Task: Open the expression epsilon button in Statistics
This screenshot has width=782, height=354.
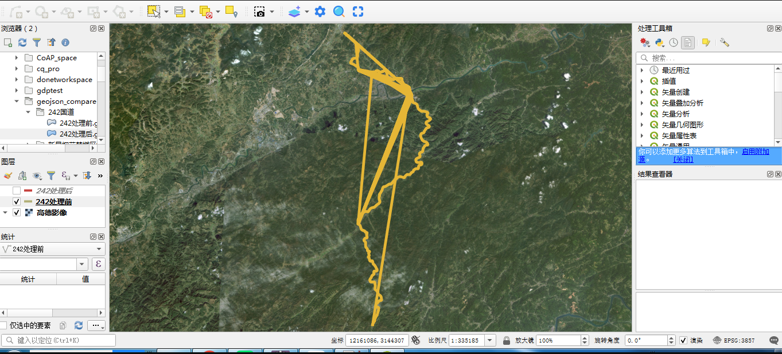Action: [98, 264]
